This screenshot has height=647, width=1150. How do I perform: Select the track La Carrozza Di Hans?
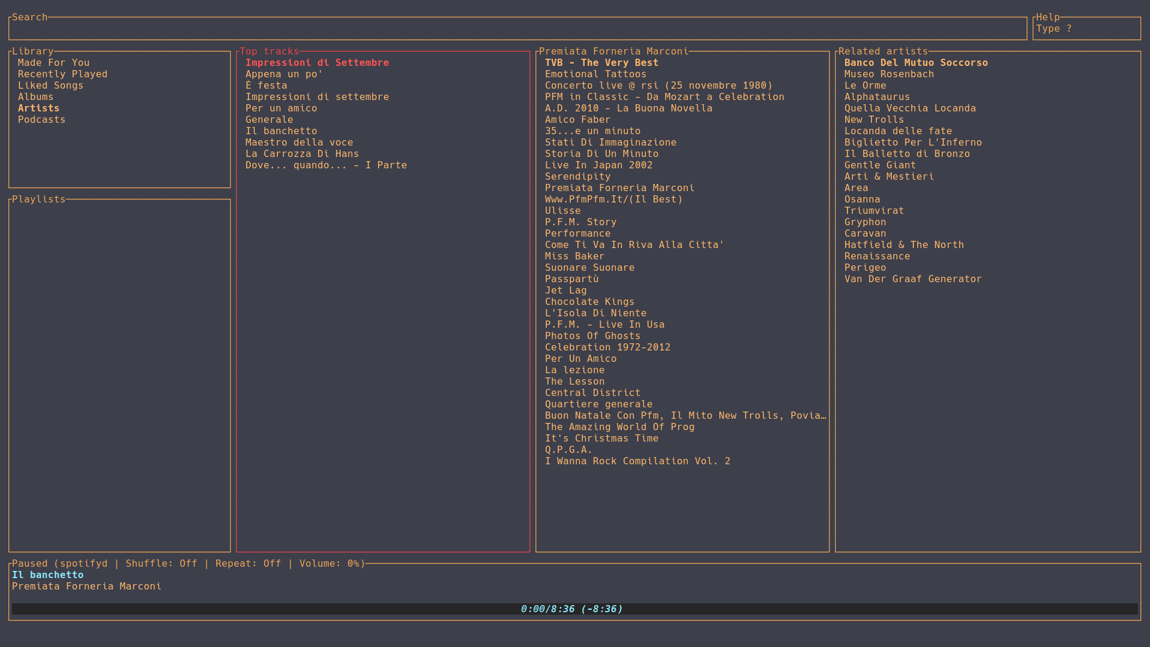(x=302, y=154)
